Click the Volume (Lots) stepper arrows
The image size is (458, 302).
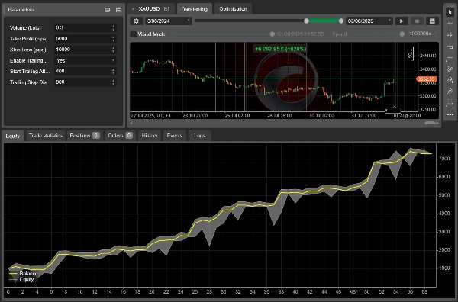click(x=113, y=27)
